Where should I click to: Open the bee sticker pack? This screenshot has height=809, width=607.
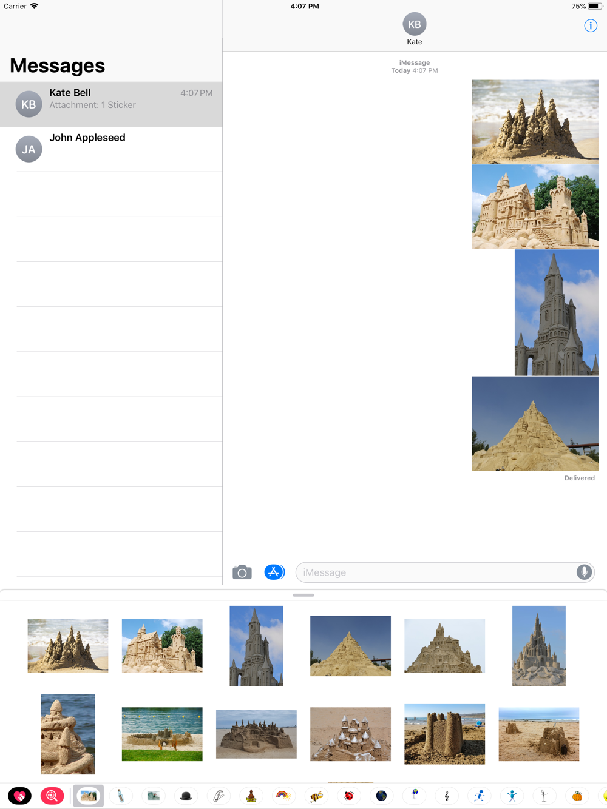pos(316,796)
